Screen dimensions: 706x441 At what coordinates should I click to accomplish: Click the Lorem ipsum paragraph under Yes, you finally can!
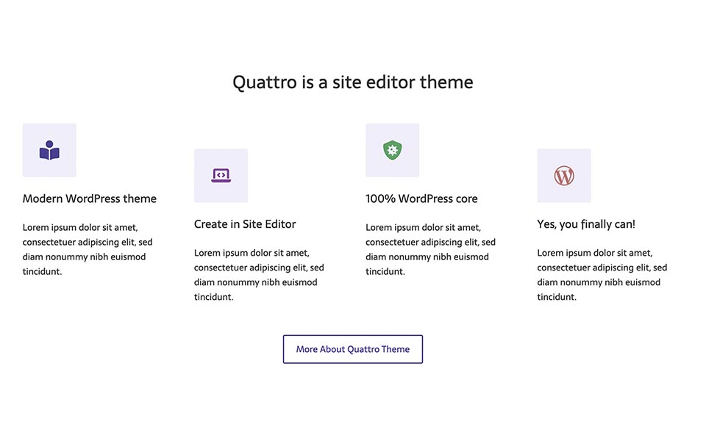602,275
